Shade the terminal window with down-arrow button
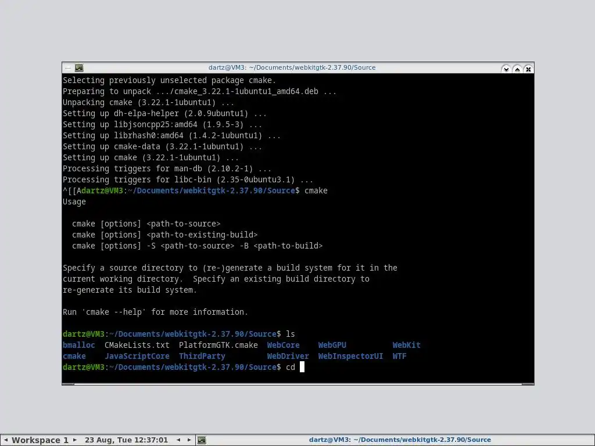Screen dimensions: 595x446 (x=506, y=69)
